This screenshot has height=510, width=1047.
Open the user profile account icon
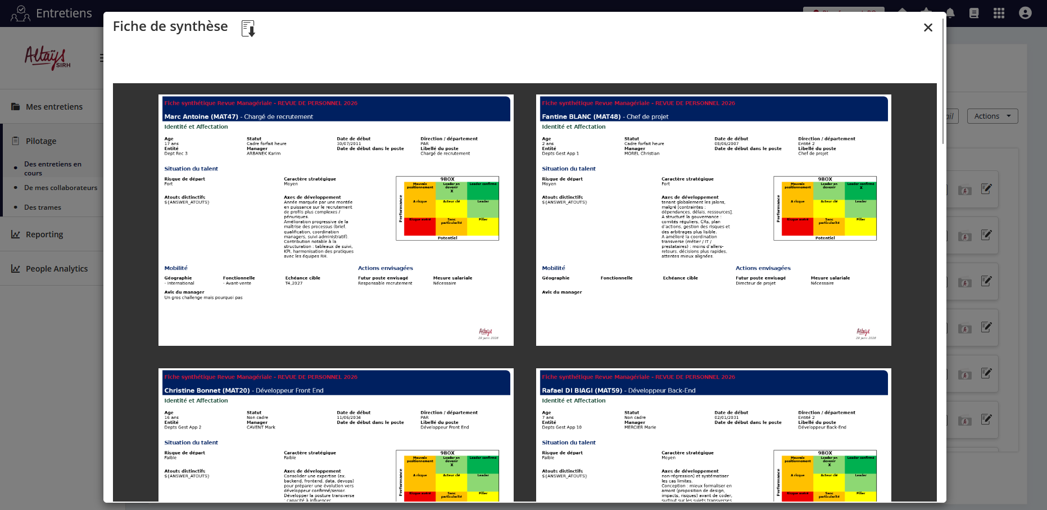tap(1025, 13)
